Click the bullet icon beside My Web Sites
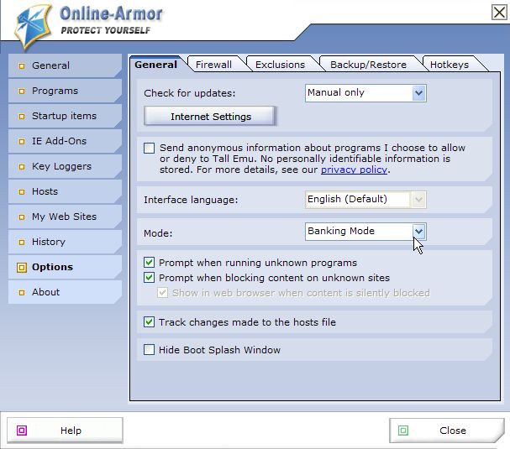This screenshot has height=449, width=510. [x=22, y=217]
